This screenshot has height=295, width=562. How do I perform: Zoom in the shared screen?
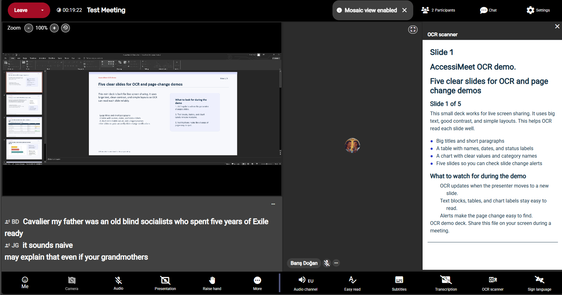pyautogui.click(x=54, y=28)
